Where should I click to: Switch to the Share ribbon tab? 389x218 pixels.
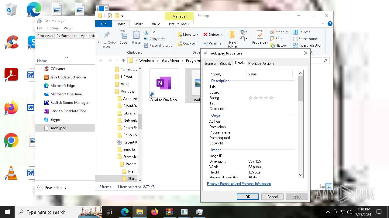point(139,24)
